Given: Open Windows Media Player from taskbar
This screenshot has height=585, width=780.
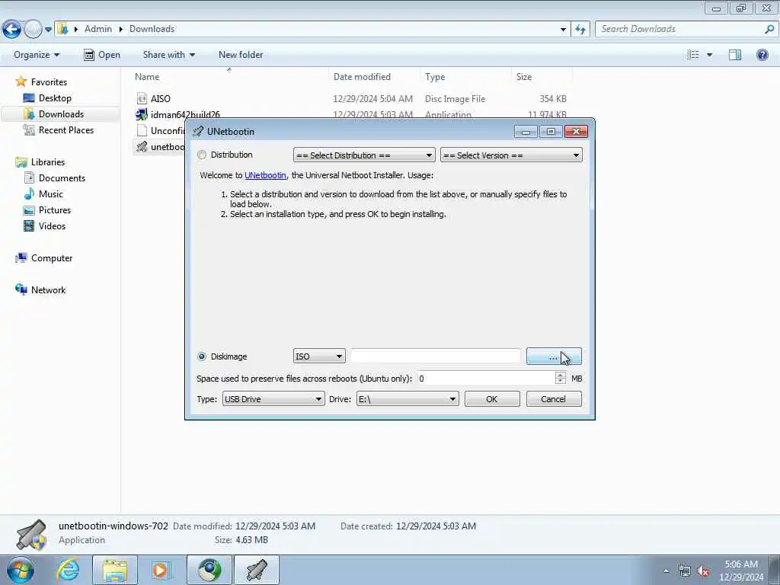Looking at the screenshot, I should pyautogui.click(x=161, y=570).
